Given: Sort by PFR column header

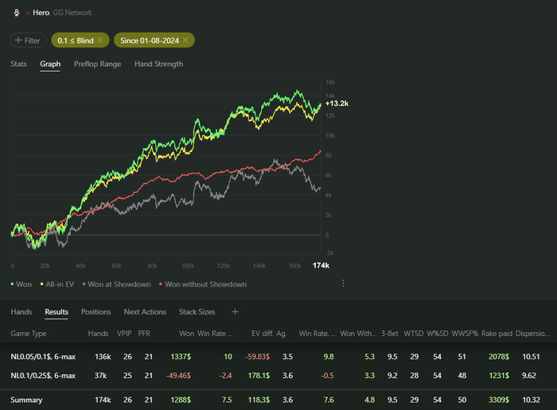Looking at the screenshot, I should tap(144, 334).
